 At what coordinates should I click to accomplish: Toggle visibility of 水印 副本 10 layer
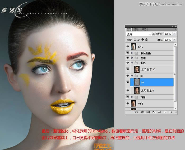click(128, 69)
